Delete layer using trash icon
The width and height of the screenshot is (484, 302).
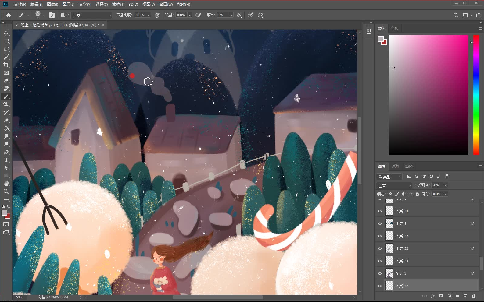[474, 296]
